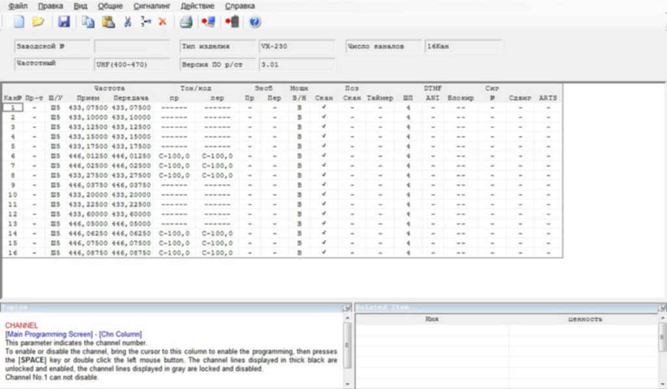Screen dimensions: 667x389
Task: Open the Файл menu
Action: 18,6
